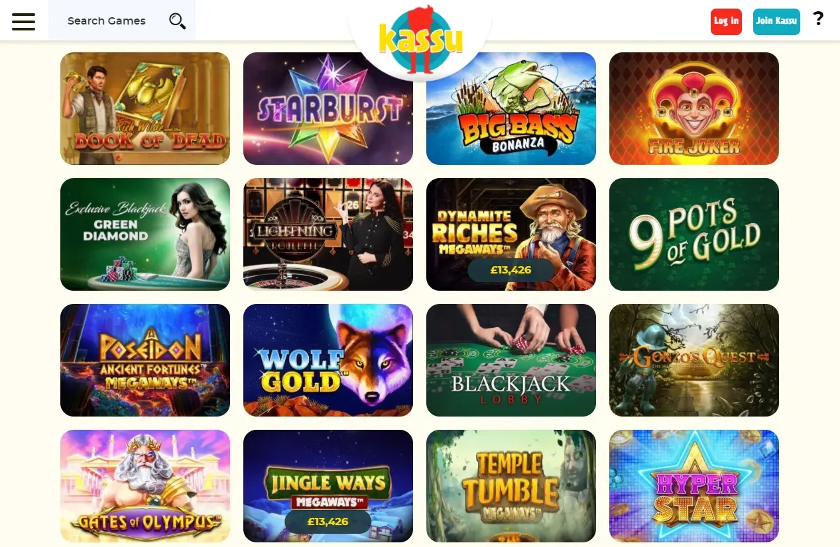Click the magnifying glass search icon
The width and height of the screenshot is (840, 547).
tap(177, 21)
